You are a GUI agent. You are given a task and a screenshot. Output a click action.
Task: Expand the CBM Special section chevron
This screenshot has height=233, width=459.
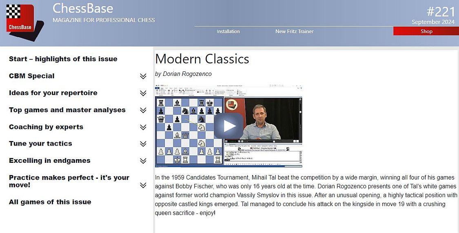pyautogui.click(x=143, y=76)
